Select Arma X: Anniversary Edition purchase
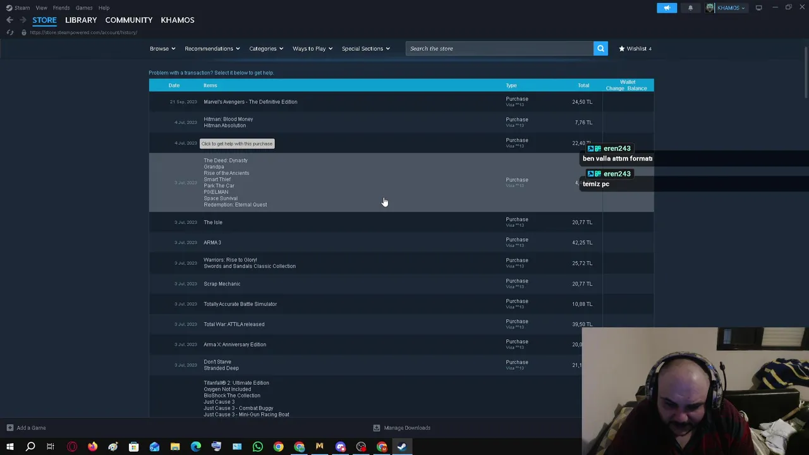The image size is (809, 455). click(401, 344)
